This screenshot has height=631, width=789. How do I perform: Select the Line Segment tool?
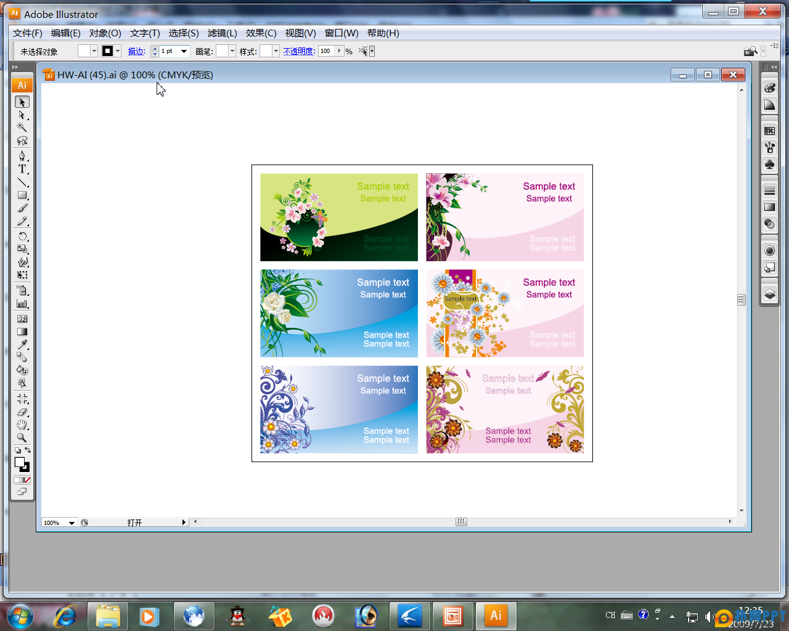tap(22, 182)
